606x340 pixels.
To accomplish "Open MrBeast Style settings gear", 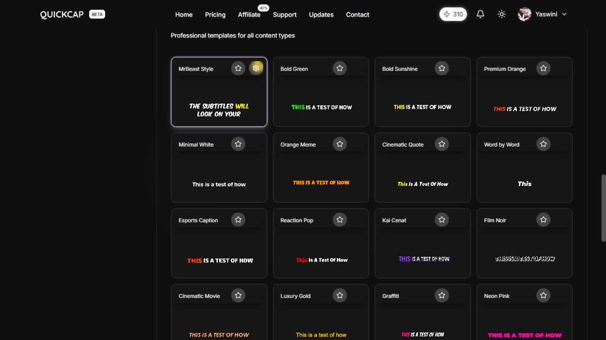I will [x=256, y=68].
